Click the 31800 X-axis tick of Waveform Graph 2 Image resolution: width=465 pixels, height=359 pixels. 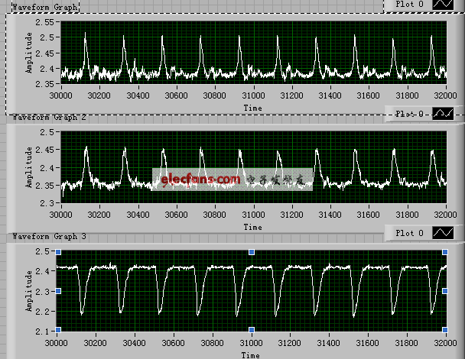point(407,215)
